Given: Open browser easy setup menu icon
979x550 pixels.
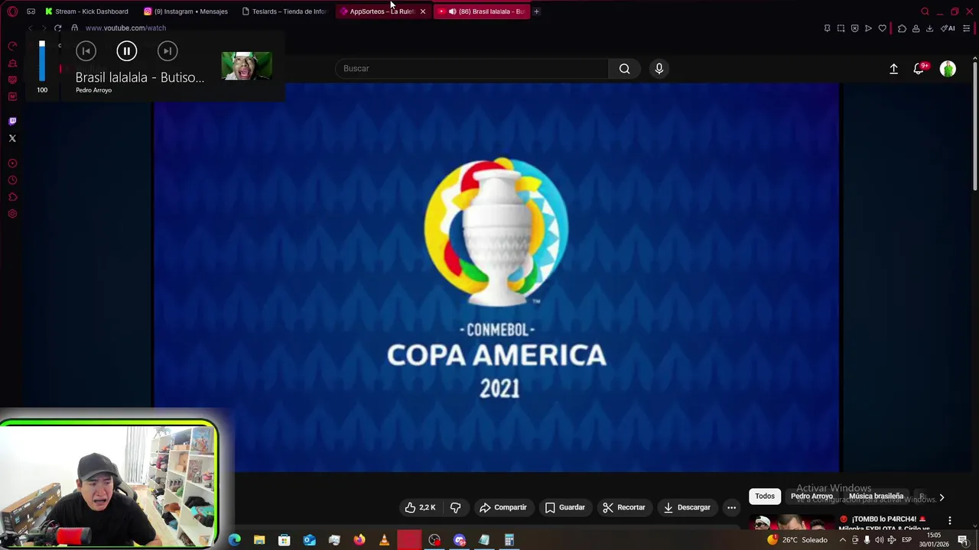Looking at the screenshot, I should pos(966,28).
